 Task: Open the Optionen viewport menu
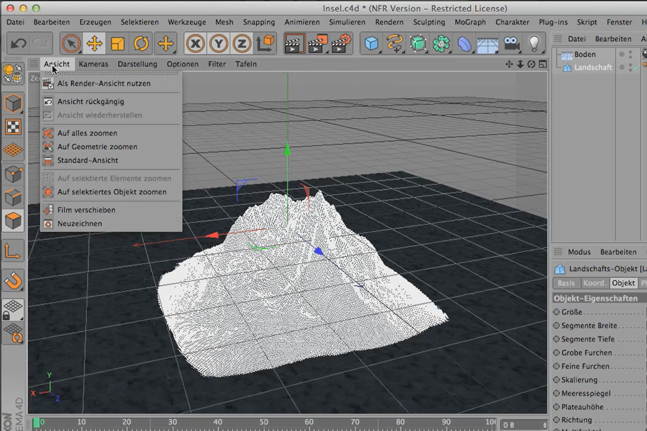coord(183,64)
